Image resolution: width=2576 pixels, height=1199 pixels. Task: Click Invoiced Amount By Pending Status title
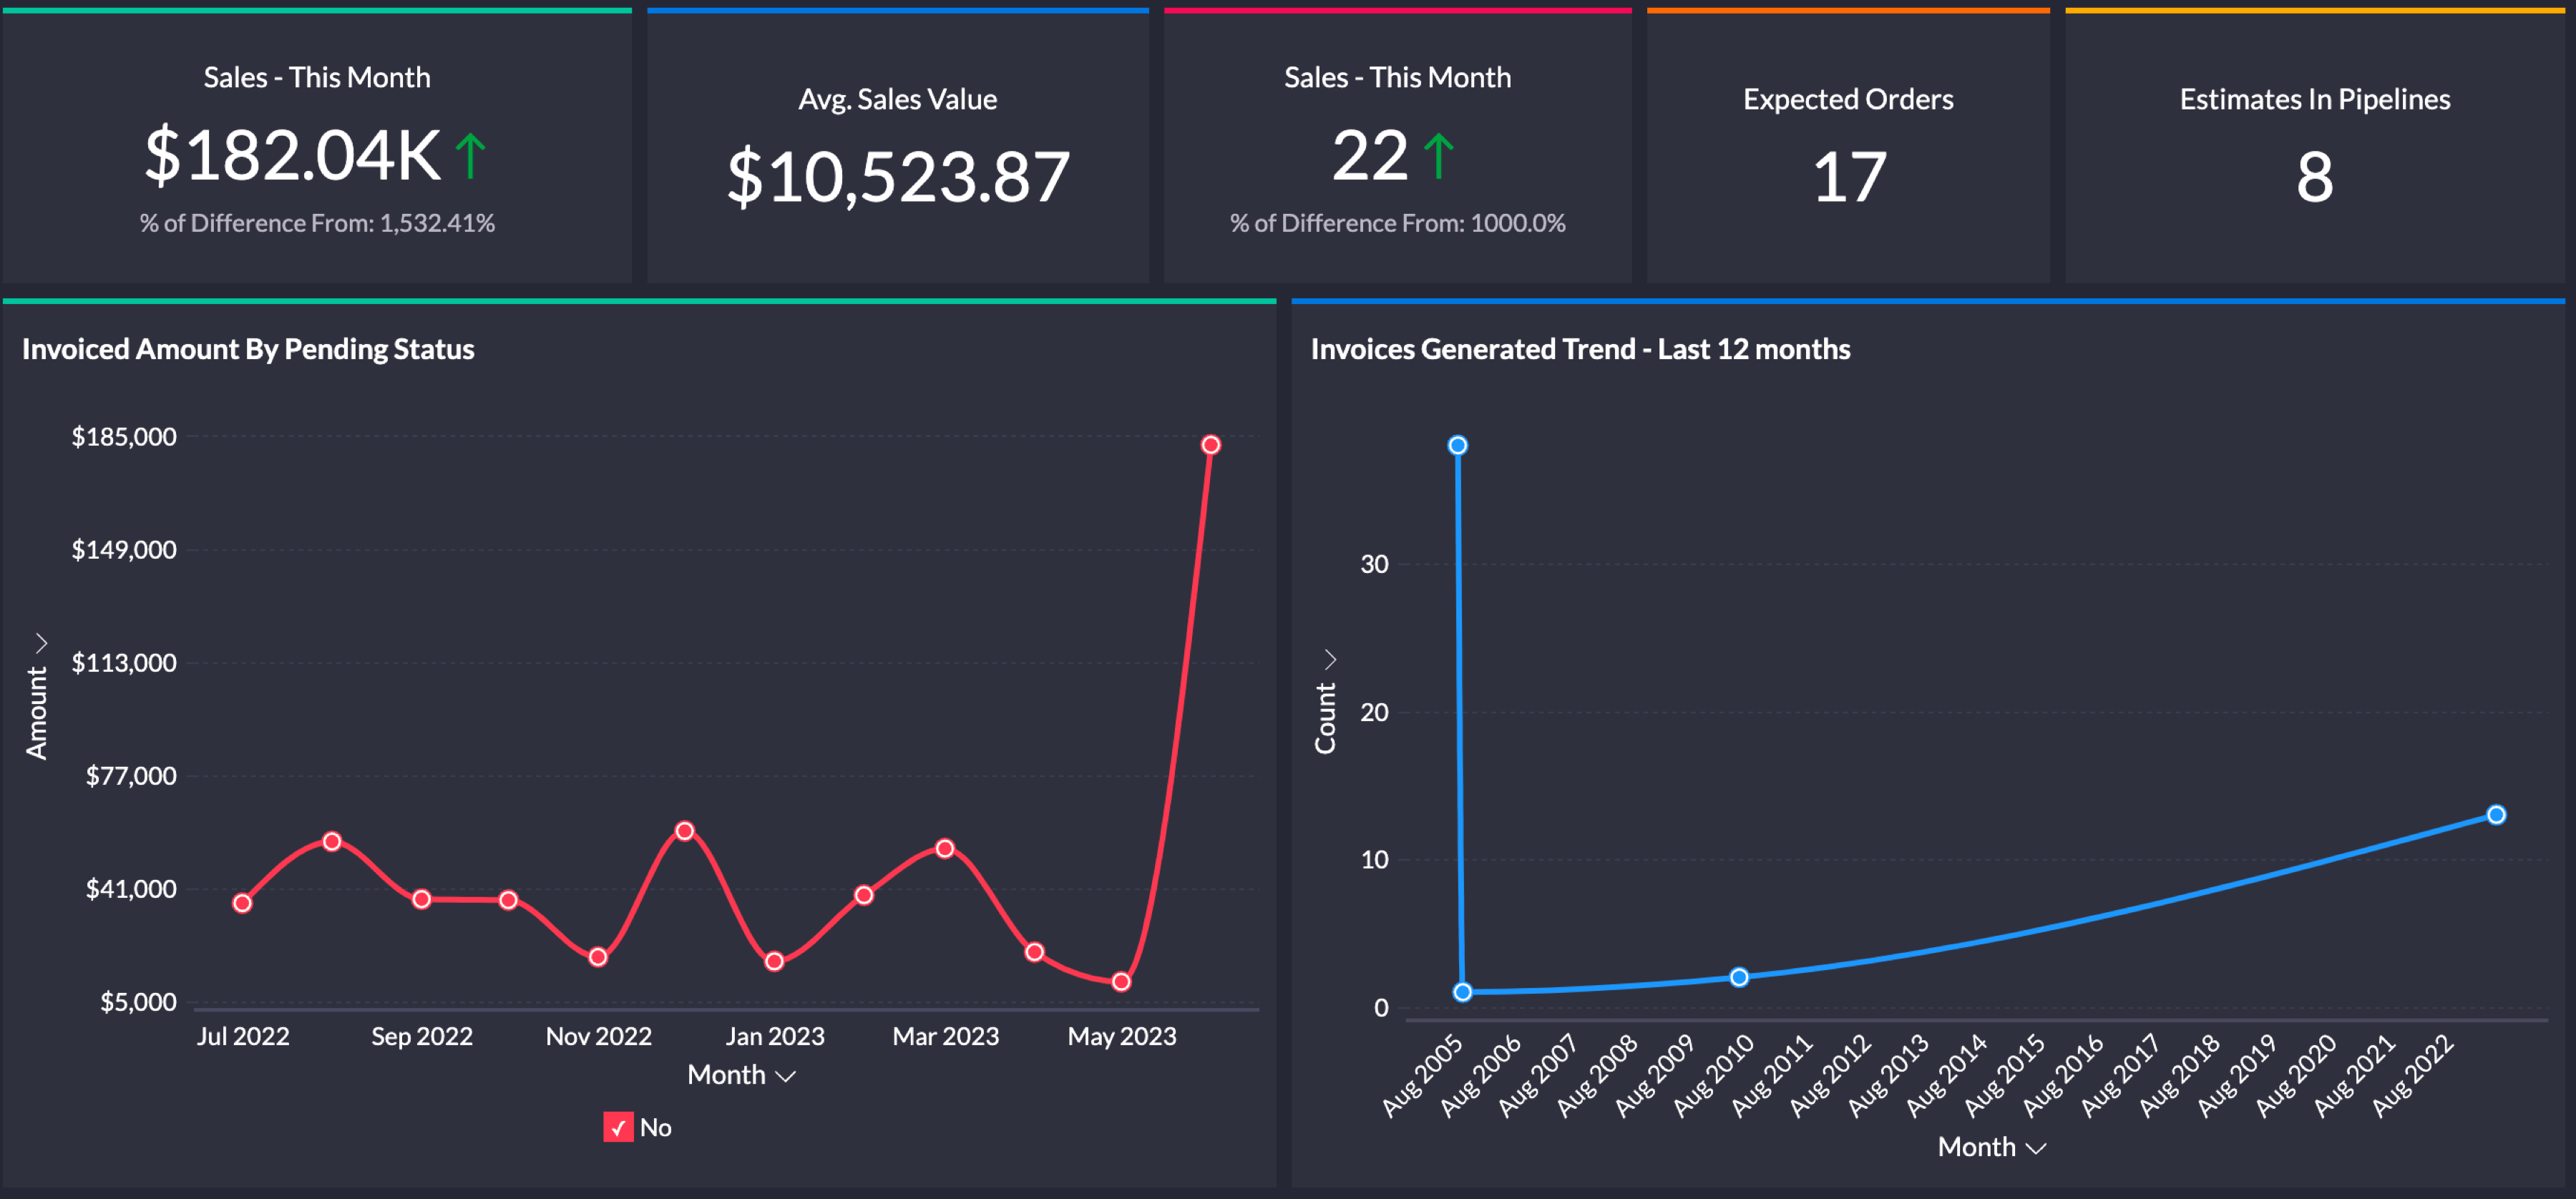pos(248,349)
